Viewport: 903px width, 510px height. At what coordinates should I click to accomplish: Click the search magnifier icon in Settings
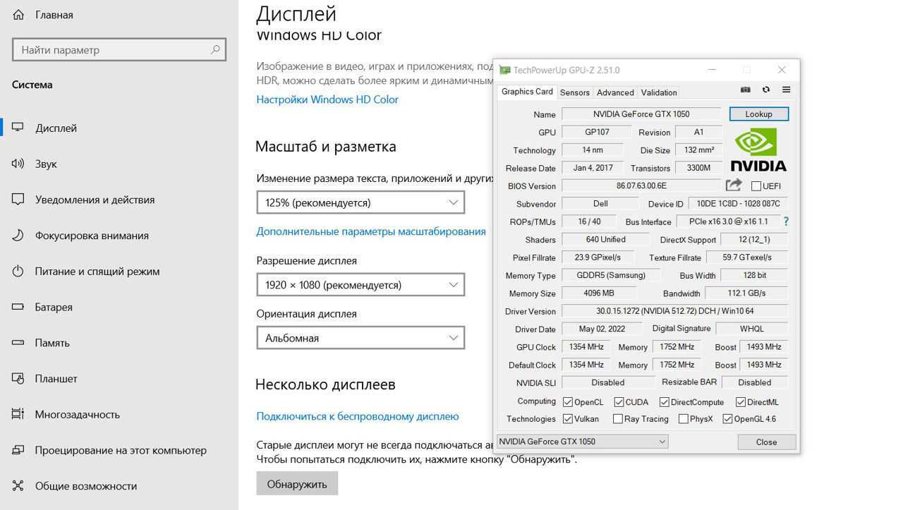215,50
